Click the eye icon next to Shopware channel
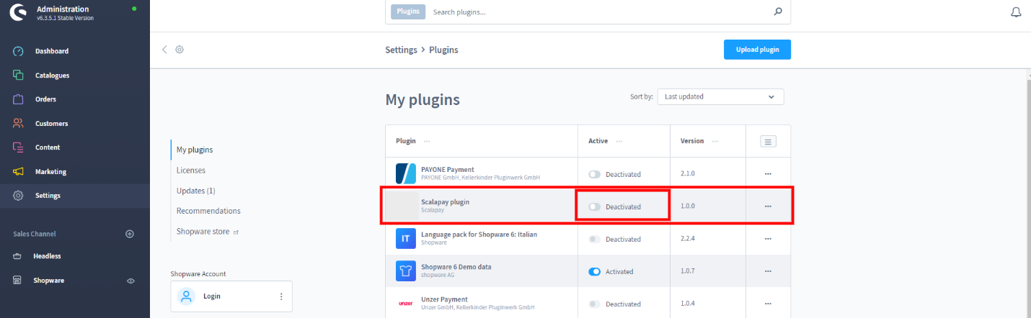Image resolution: width=1031 pixels, height=318 pixels. (x=130, y=281)
